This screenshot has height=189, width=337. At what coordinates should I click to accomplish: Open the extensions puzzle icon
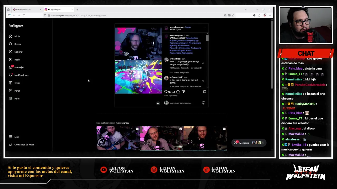point(259,15)
